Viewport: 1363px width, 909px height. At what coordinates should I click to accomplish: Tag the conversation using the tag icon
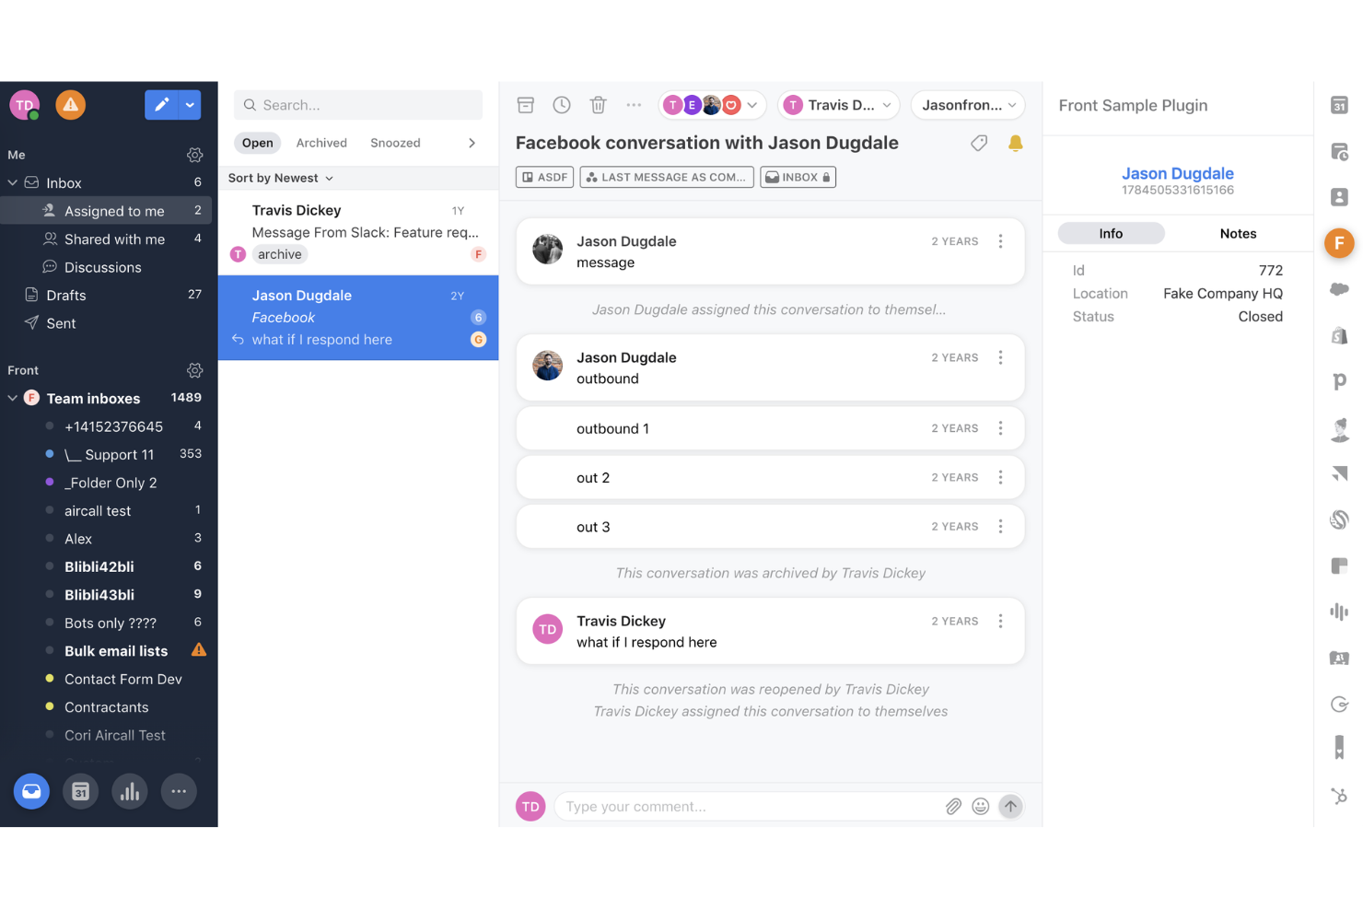[x=979, y=144]
